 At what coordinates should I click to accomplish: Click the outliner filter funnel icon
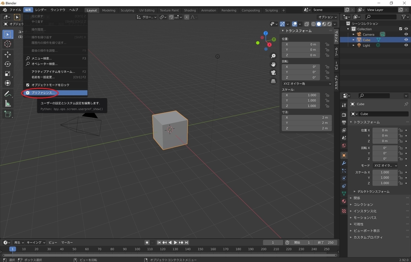coord(403,17)
